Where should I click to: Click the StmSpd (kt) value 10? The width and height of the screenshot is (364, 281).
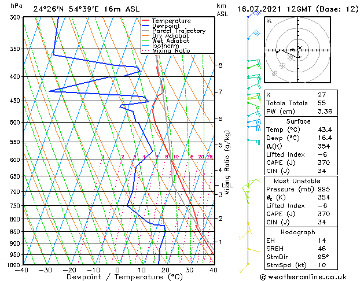(x=322, y=265)
